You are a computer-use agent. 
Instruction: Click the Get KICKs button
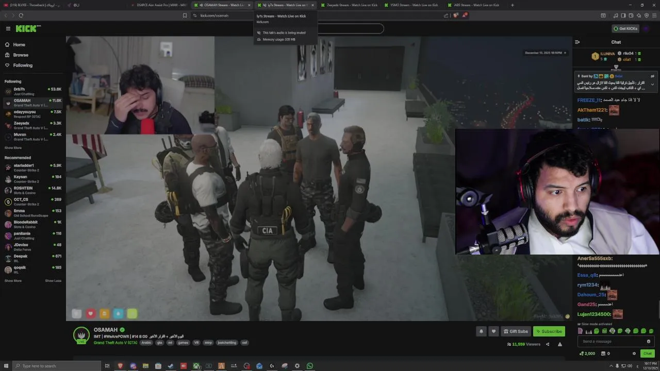coord(625,28)
